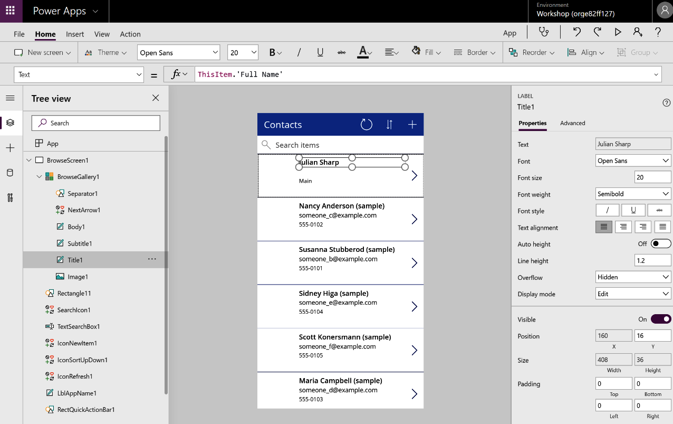This screenshot has height=424, width=673.
Task: Set Font style strikethrough in properties
Action: [x=659, y=210]
